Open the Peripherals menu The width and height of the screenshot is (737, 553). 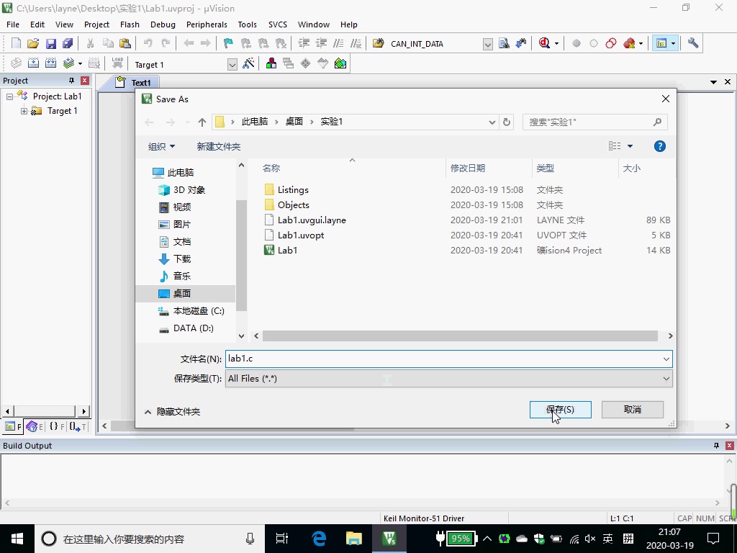(207, 24)
